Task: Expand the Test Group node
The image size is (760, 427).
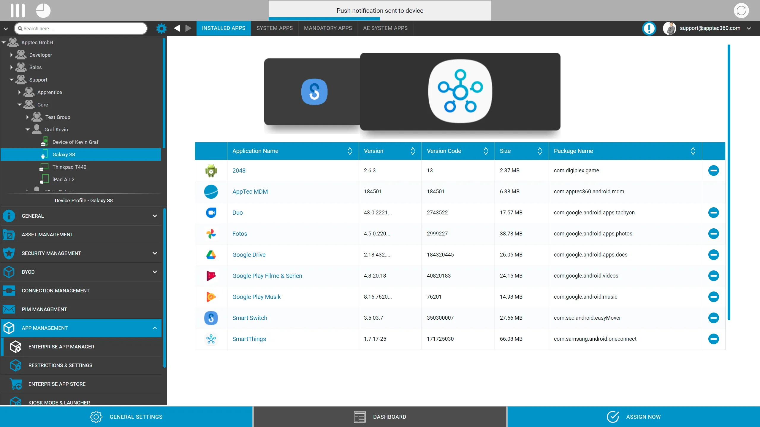Action: click(x=27, y=117)
